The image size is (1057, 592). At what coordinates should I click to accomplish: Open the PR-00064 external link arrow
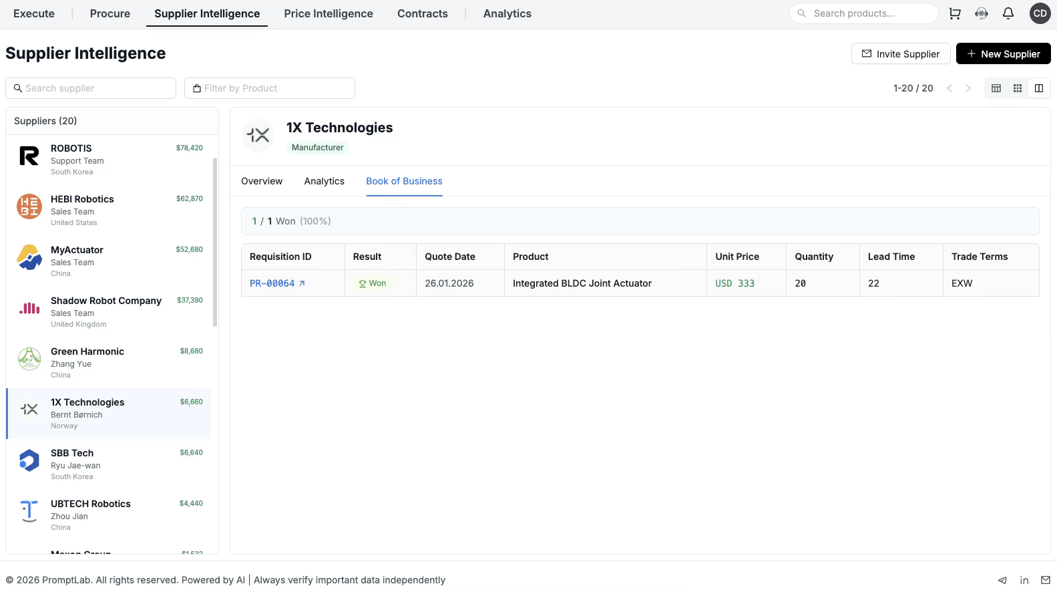click(x=302, y=283)
